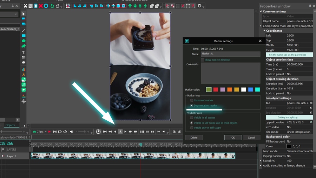Click OK in Marker settings
Viewport: 316px width, 178px height.
click(x=233, y=138)
